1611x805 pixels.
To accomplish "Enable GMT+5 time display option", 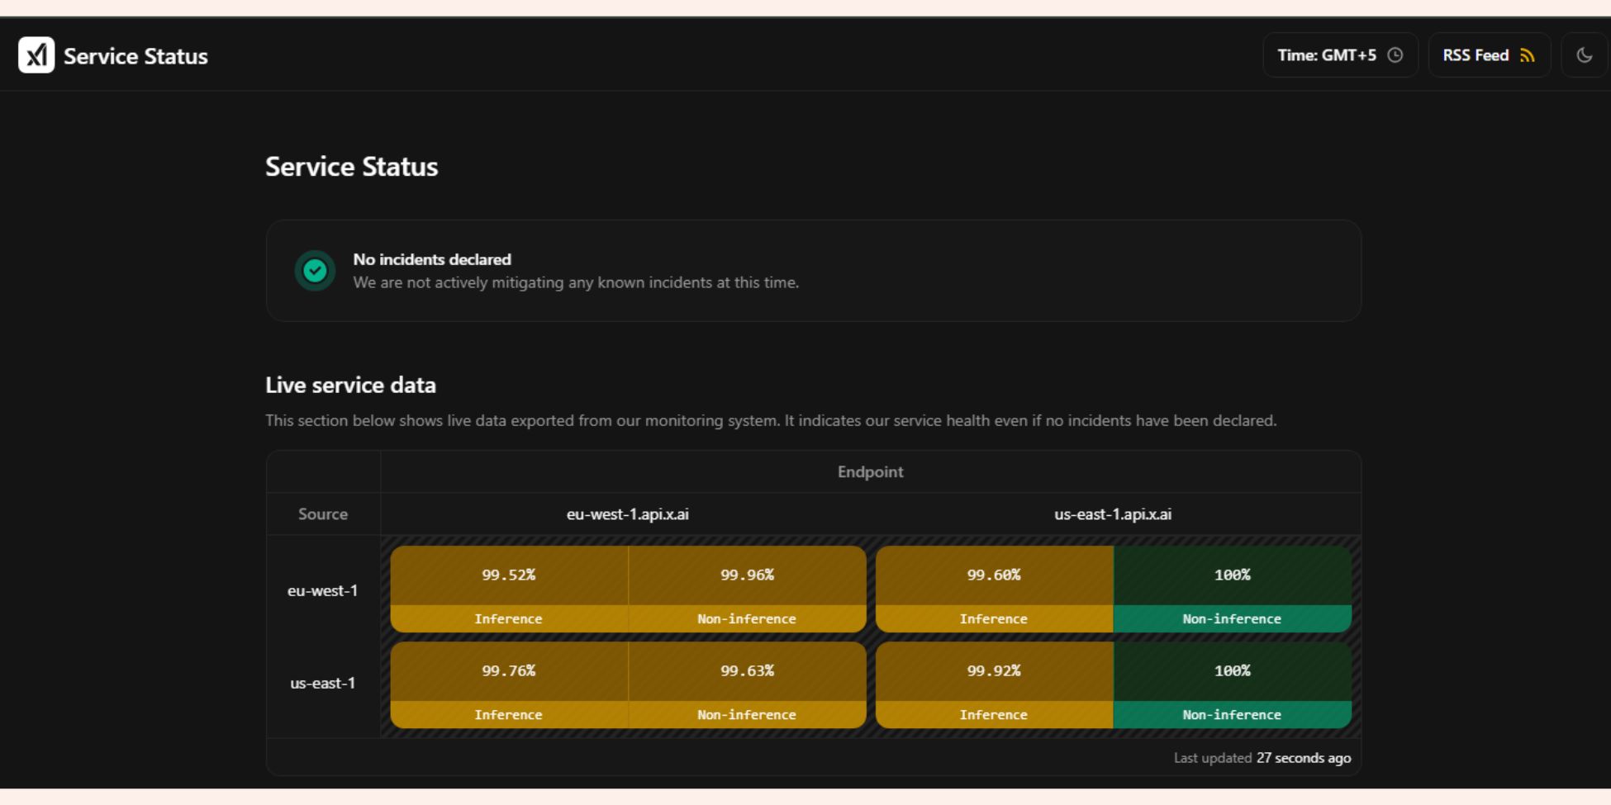I will [x=1326, y=54].
